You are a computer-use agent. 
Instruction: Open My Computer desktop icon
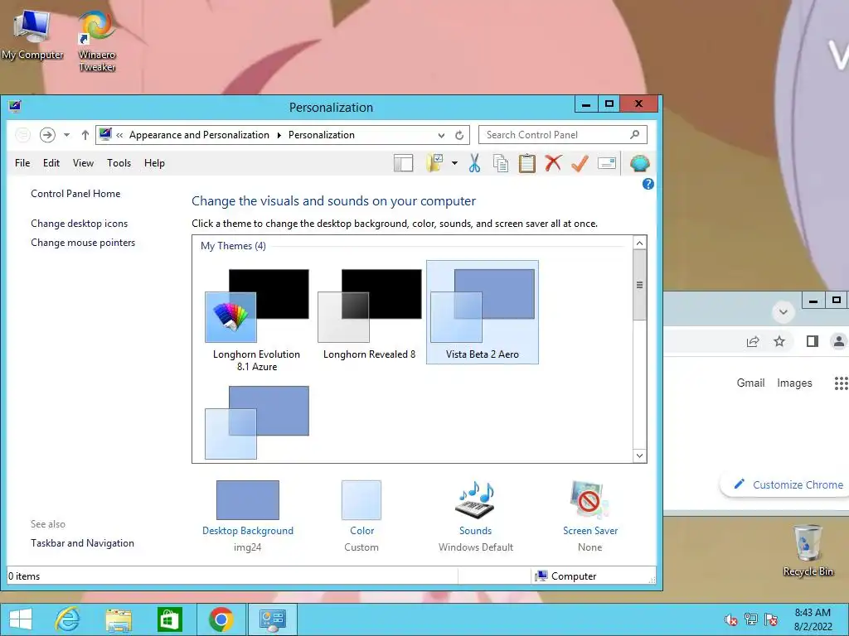point(32,35)
